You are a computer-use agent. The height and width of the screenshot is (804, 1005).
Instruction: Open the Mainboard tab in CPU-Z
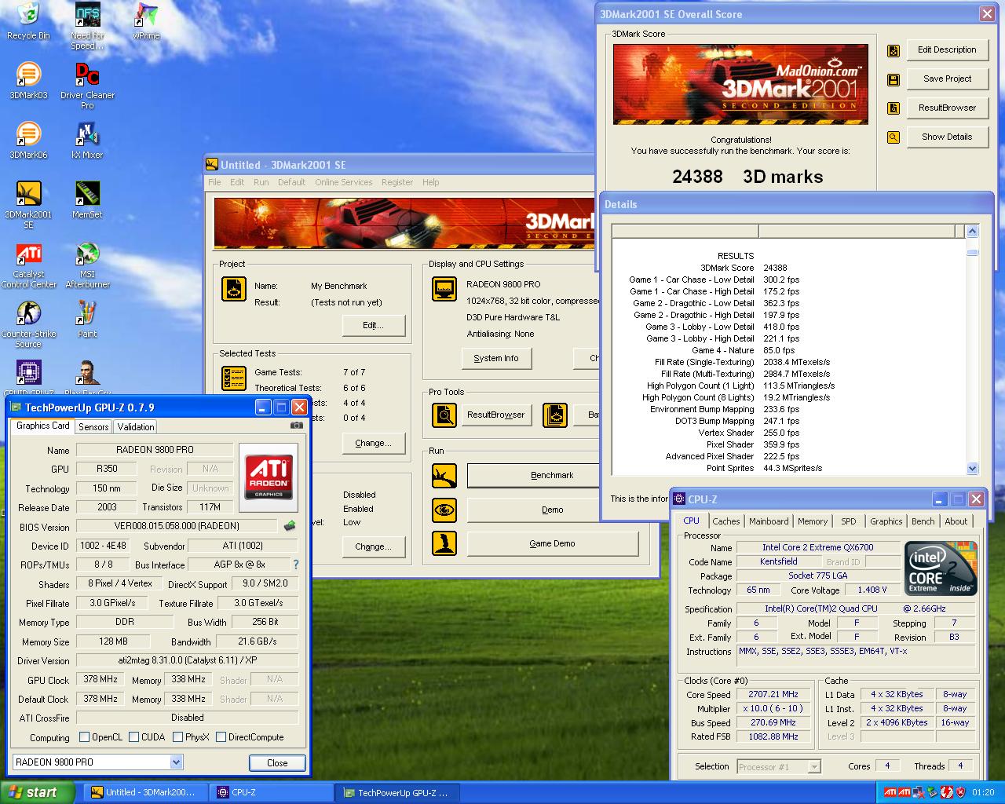(769, 521)
